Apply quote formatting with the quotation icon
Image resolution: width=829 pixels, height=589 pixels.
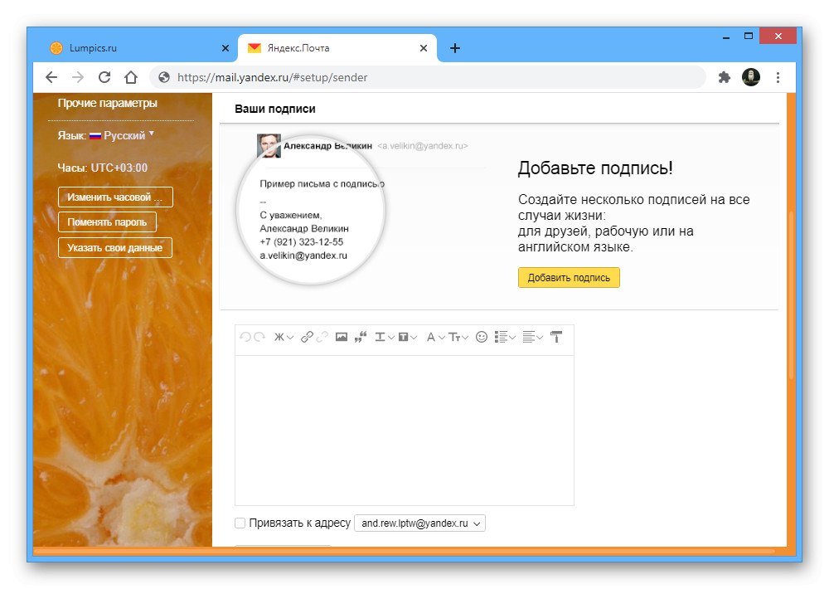coord(361,337)
